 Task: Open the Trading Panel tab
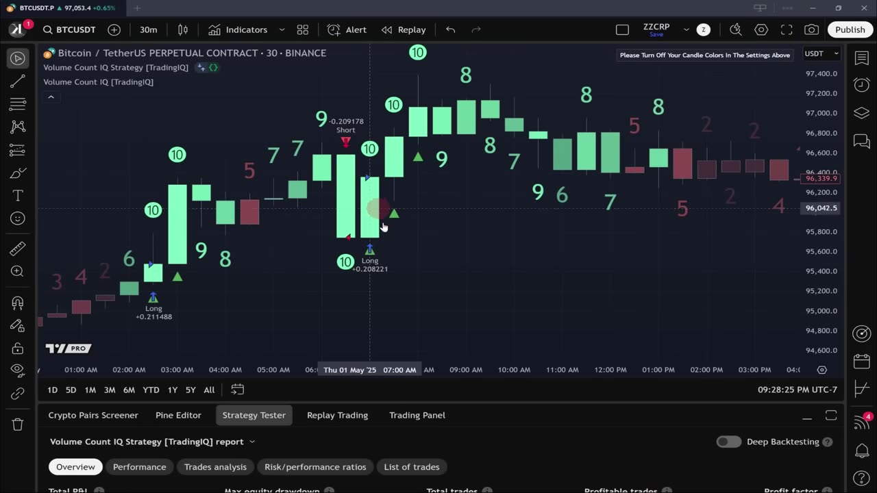point(417,415)
